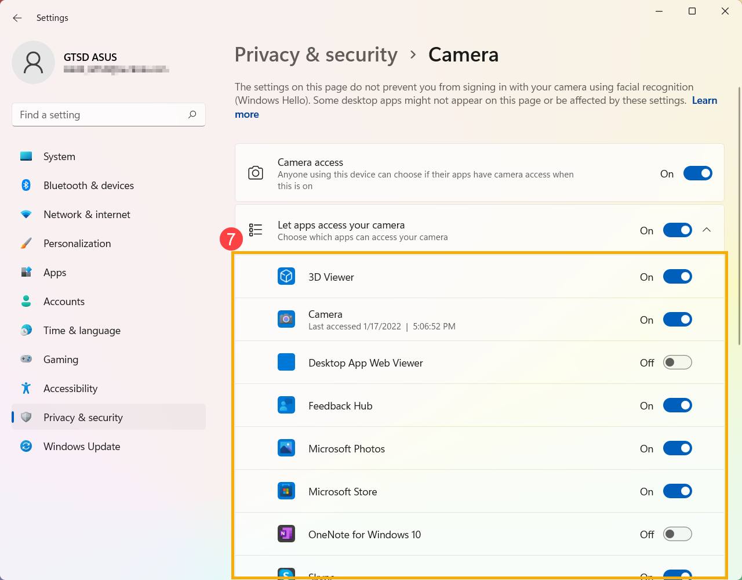Click the GTSD ASUS account name
This screenshot has height=580, width=742.
click(90, 57)
